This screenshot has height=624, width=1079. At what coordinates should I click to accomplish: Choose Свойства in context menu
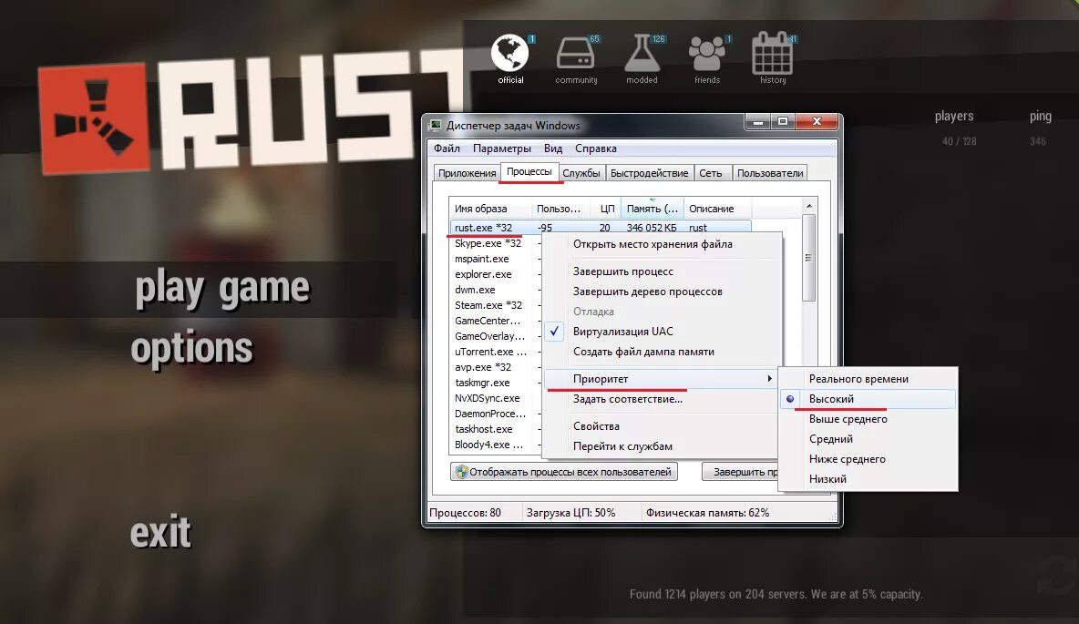pyautogui.click(x=596, y=426)
